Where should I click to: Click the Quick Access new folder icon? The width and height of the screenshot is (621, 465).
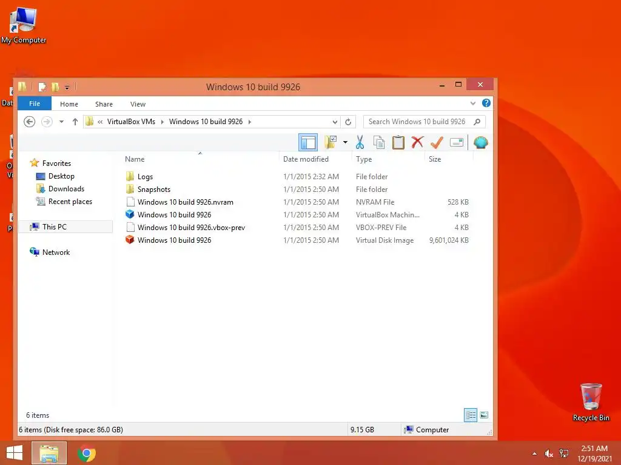click(x=55, y=87)
